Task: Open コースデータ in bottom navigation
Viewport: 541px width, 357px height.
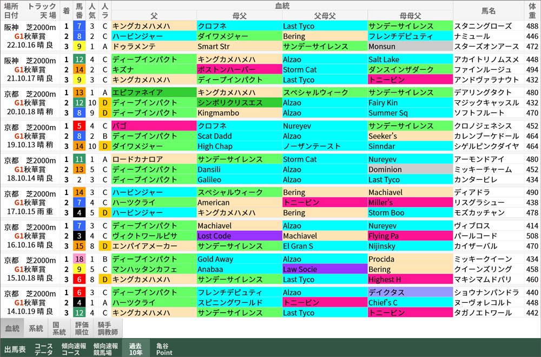Action: pos(43,349)
